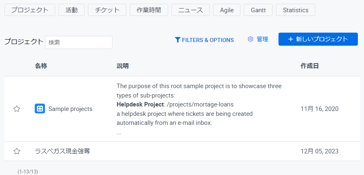Click the blue Sample projects icon
Viewport: 364px width, 175px height.
(x=40, y=109)
